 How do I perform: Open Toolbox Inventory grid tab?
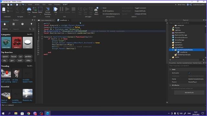click(x=14, y=24)
